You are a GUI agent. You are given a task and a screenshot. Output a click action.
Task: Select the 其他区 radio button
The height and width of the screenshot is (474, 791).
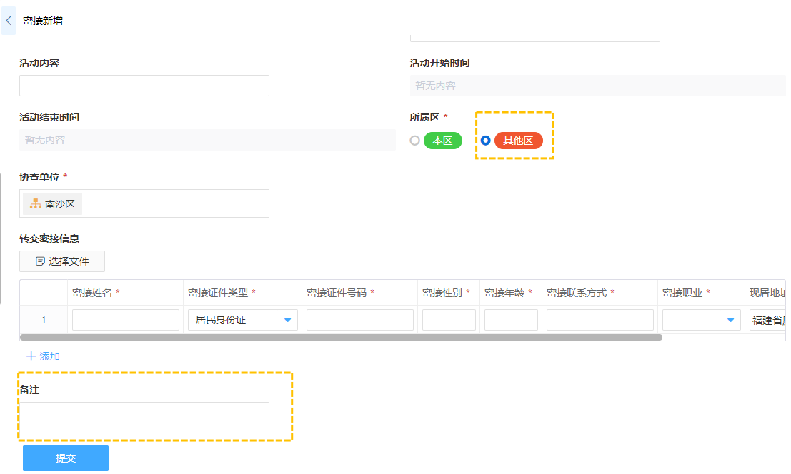point(486,141)
